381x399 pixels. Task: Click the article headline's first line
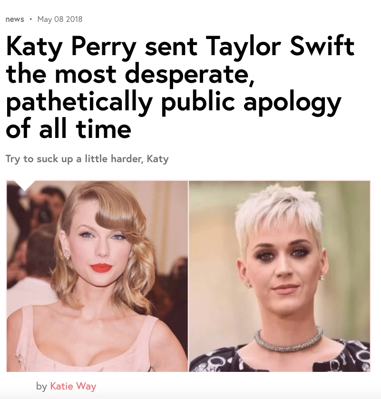(x=180, y=48)
